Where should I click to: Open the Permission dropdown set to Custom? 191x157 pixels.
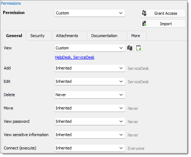[90, 13]
